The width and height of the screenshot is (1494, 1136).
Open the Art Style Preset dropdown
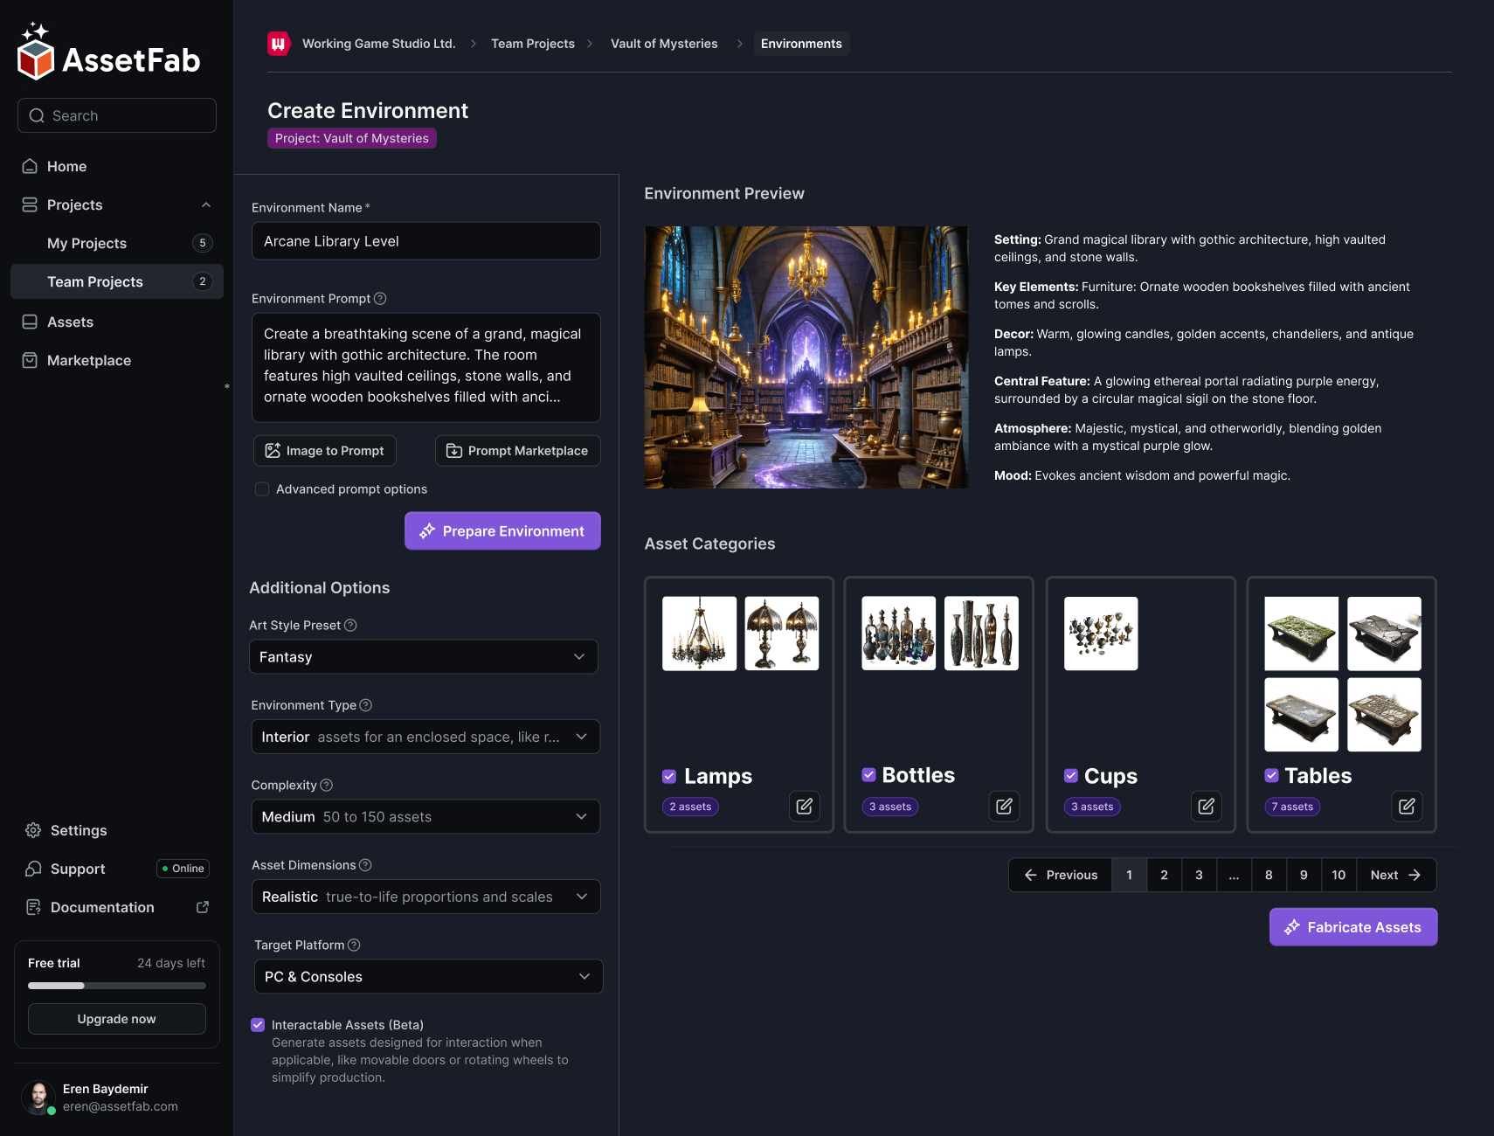coord(424,656)
